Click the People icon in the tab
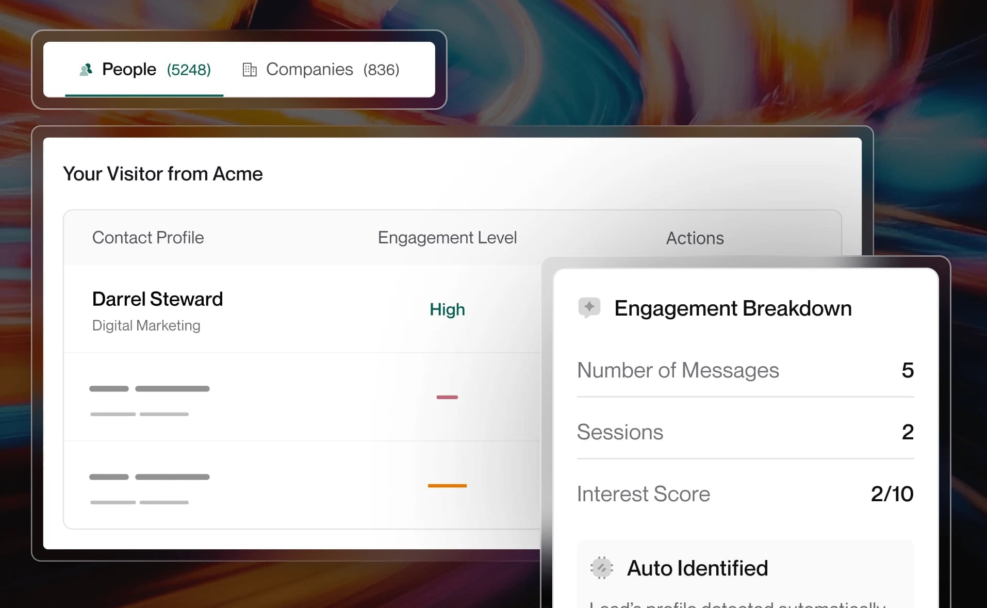Viewport: 987px width, 608px height. (86, 70)
